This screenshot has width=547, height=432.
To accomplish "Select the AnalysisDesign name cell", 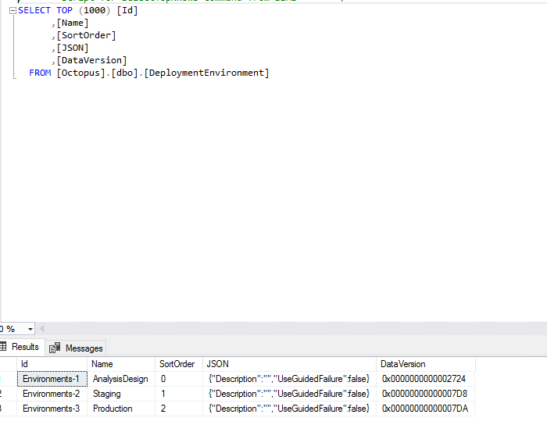I will pos(121,379).
